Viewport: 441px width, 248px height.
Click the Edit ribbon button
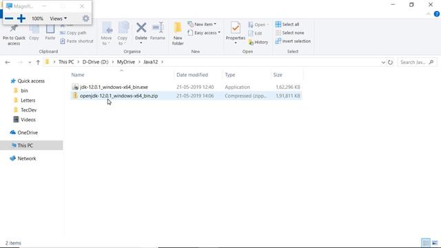point(255,33)
